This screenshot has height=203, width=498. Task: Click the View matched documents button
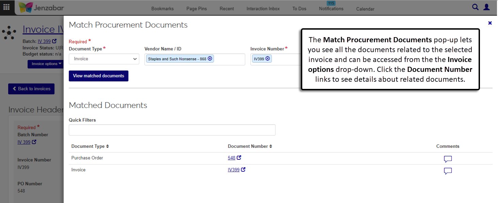point(98,76)
